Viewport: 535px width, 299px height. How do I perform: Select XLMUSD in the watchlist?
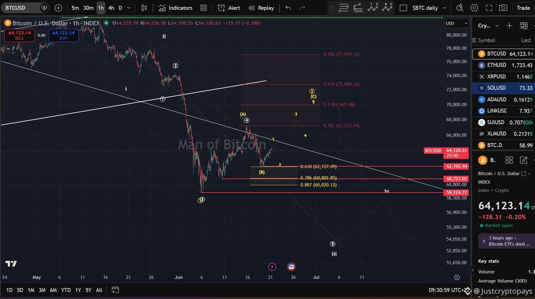pos(504,134)
